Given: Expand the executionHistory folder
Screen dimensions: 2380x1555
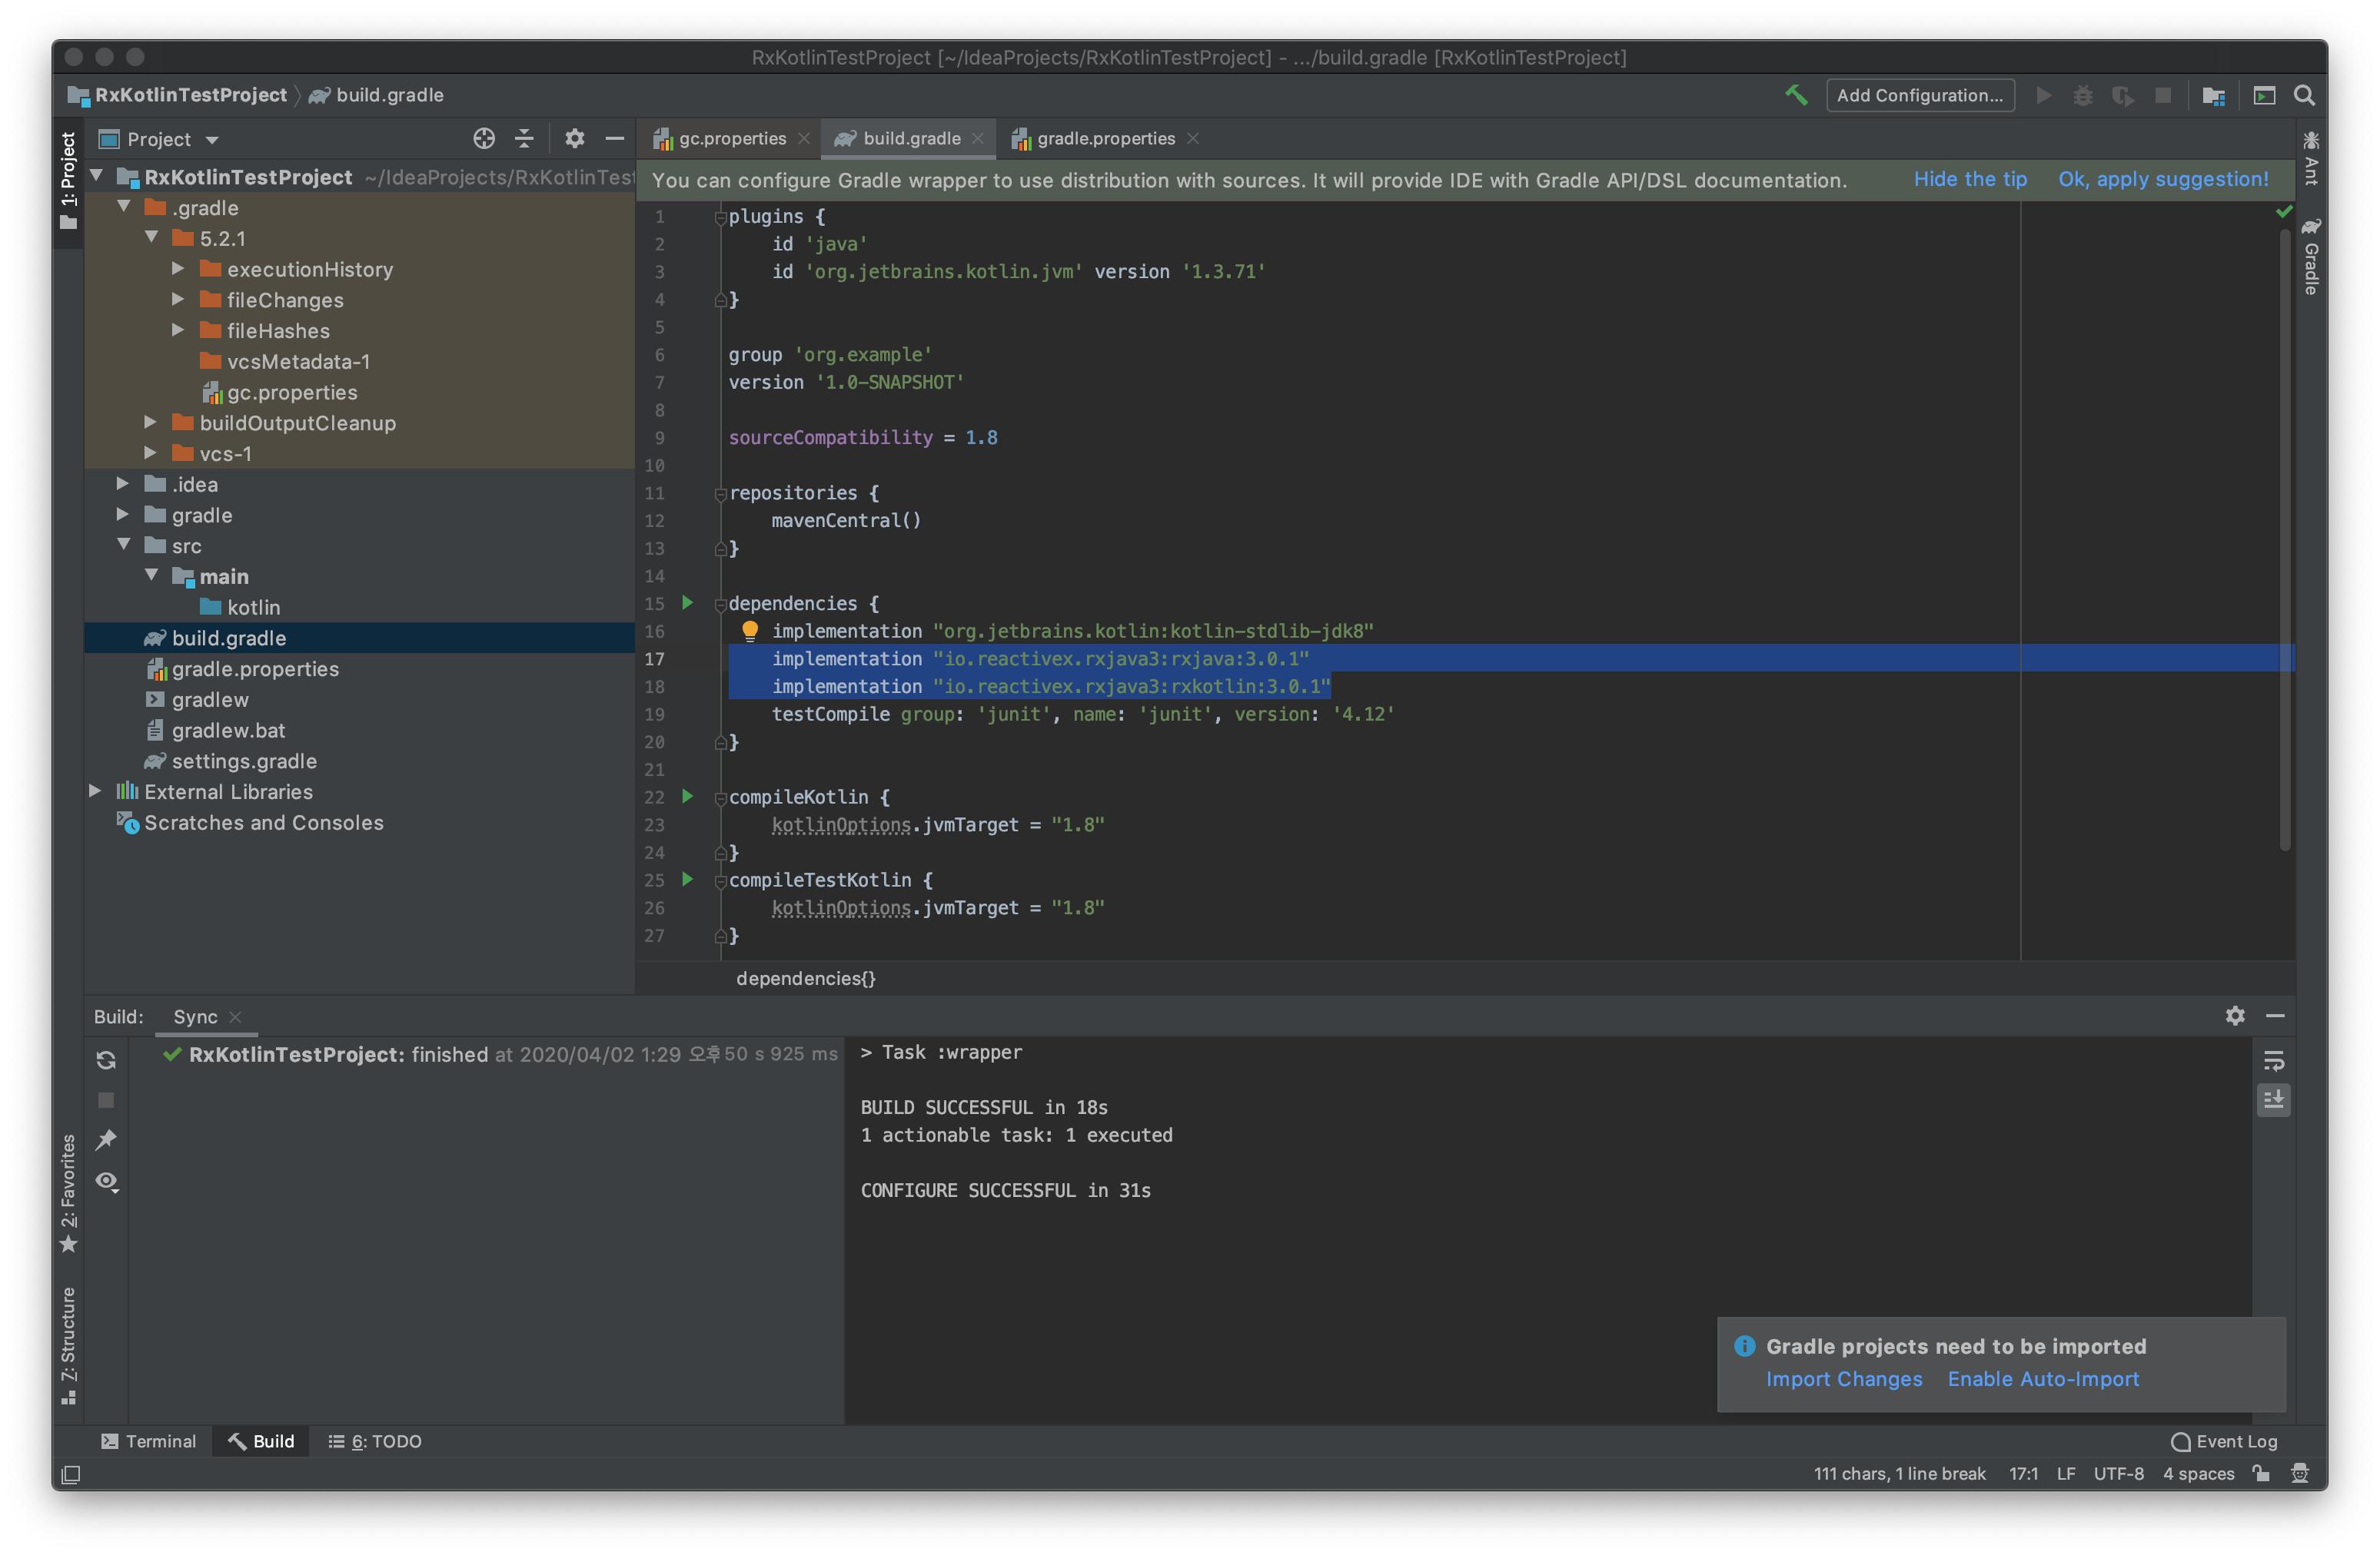Looking at the screenshot, I should (x=178, y=269).
